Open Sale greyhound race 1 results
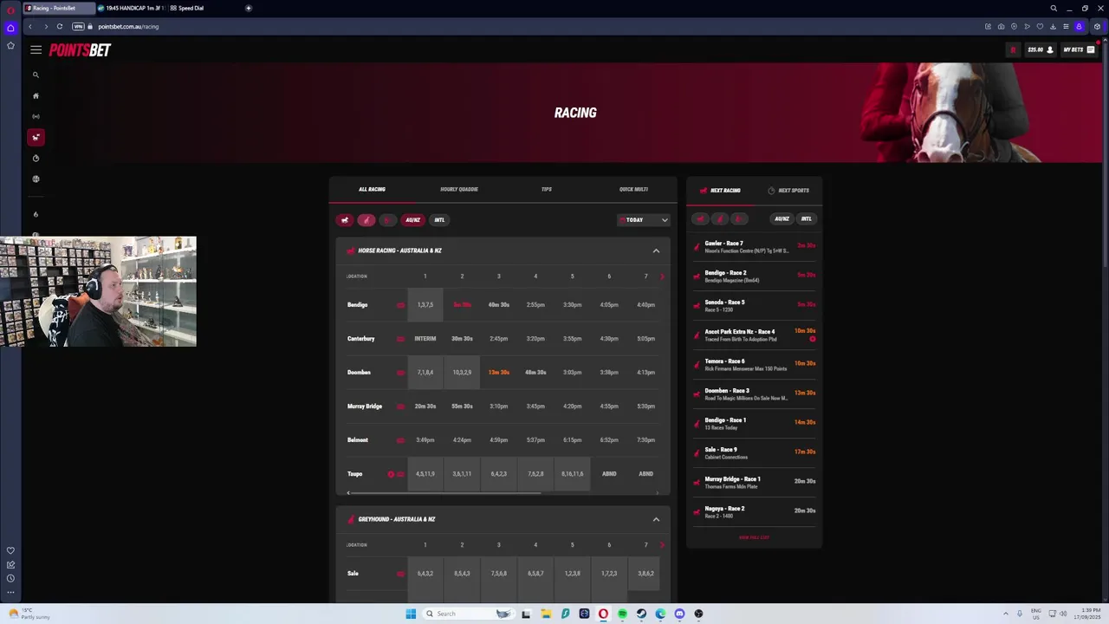 click(x=425, y=574)
